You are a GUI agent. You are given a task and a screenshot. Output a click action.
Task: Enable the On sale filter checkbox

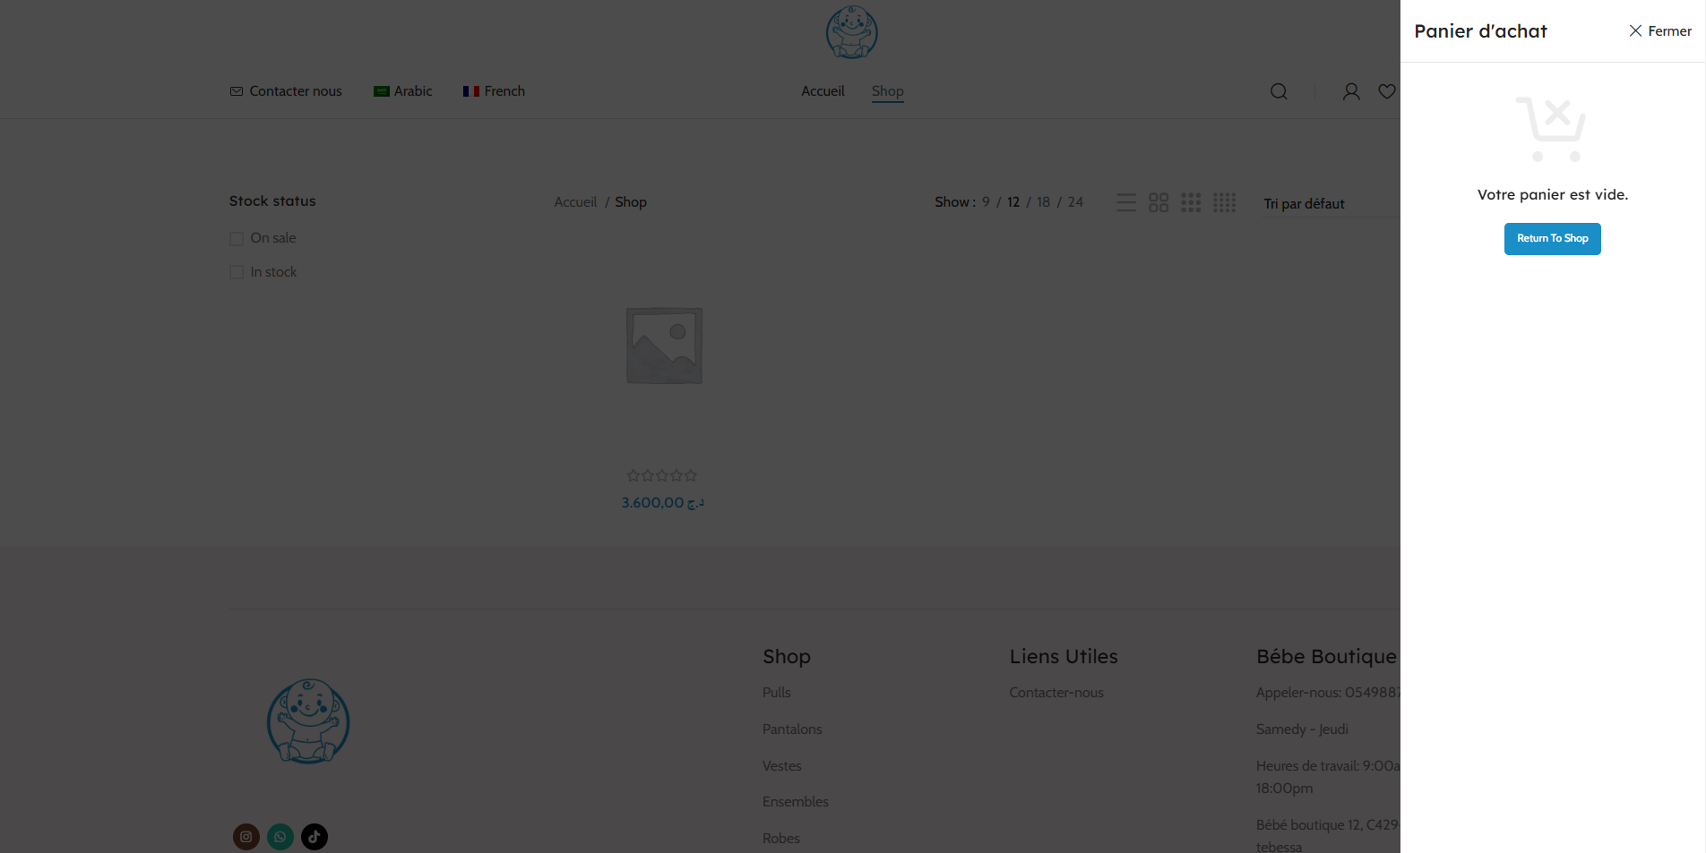coord(237,239)
